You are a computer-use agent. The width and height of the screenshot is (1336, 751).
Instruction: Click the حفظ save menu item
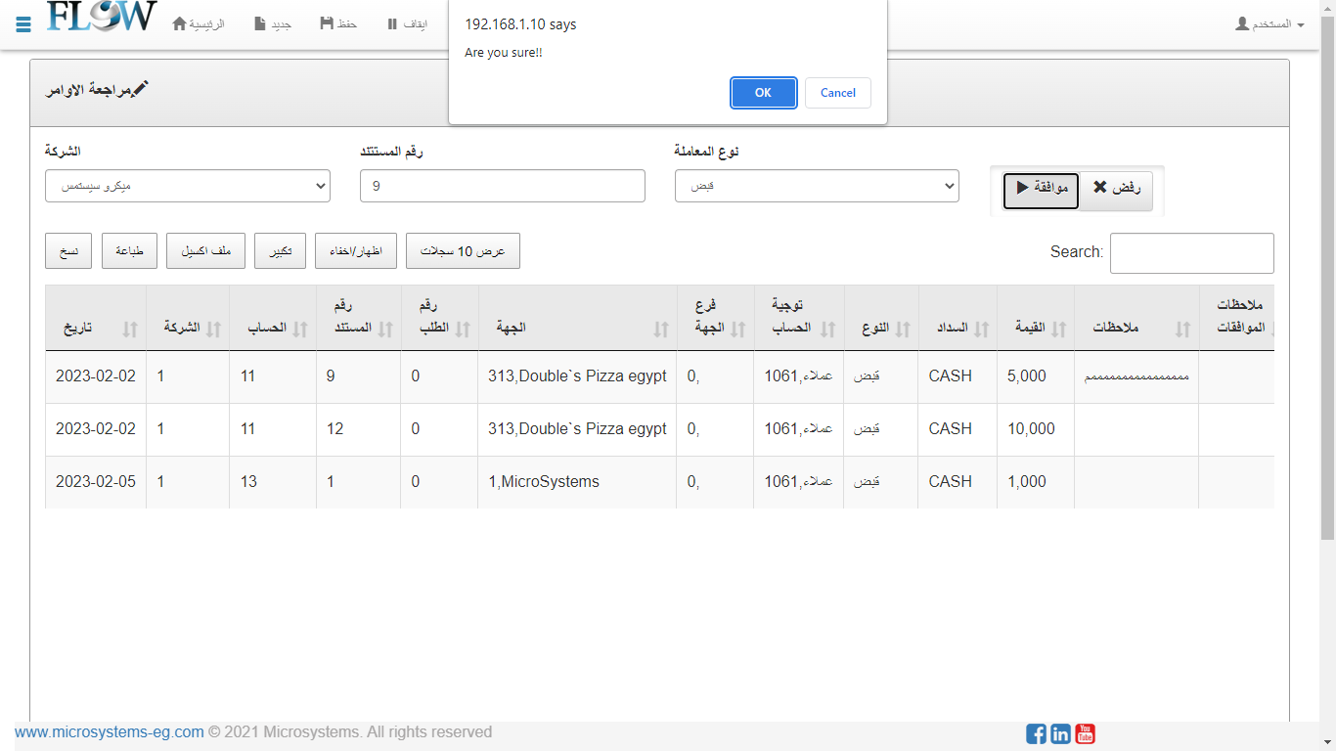pyautogui.click(x=338, y=23)
